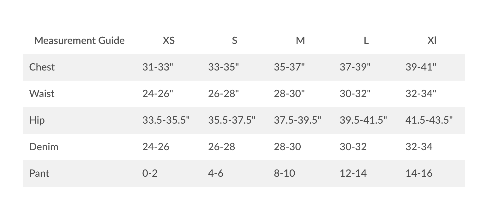
Task: Click the hip measurement 33.5-35.5"
Action: [166, 120]
